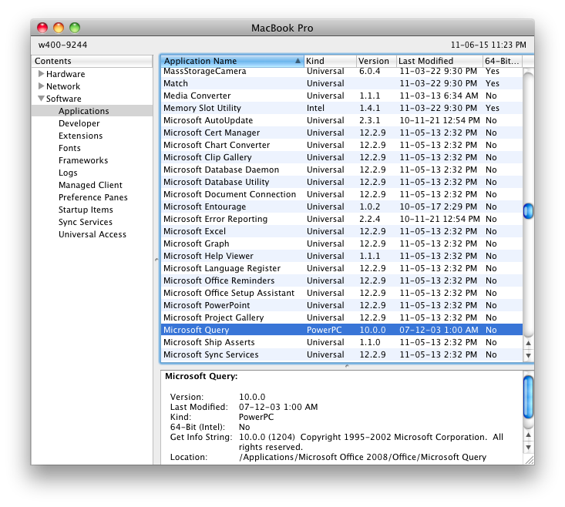
Task: Expand the Hardware category
Action: (x=41, y=74)
